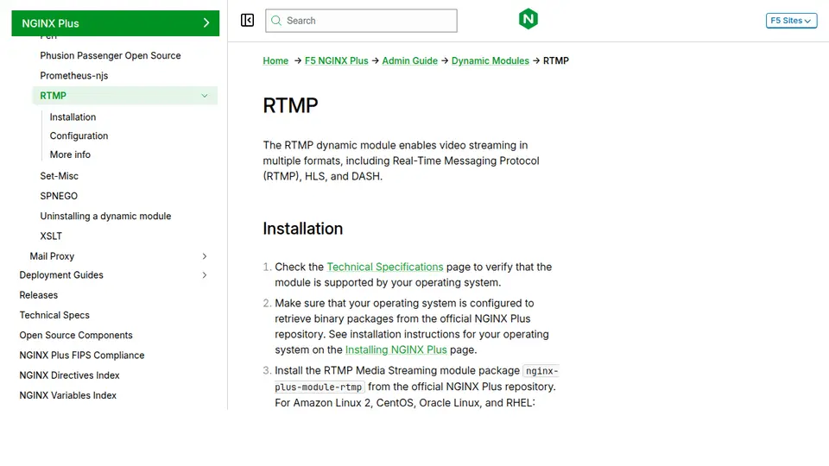Open Technical Specs in the sidebar

(x=54, y=316)
